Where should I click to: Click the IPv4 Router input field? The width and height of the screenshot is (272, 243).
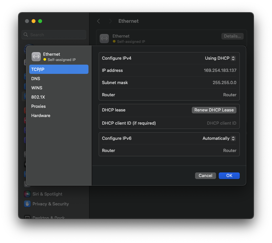(230, 95)
